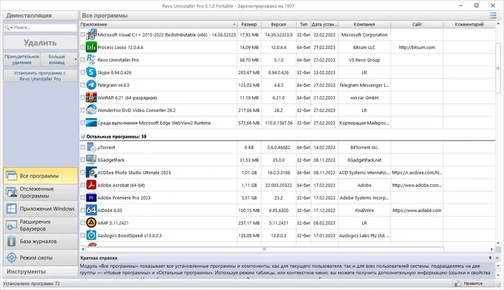Click the http://bitsum.com site cell
This screenshot has height=290, width=504.
417,47
